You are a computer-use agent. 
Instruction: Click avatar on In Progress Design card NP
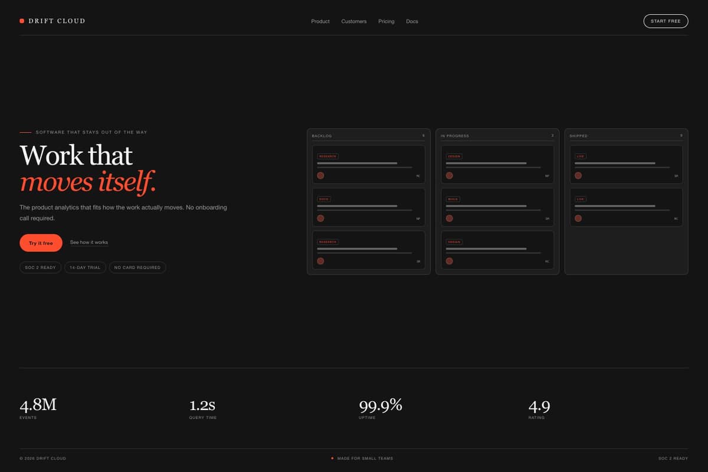[449, 175]
